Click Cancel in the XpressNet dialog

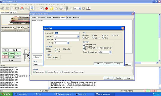pyautogui.click(x=108, y=64)
